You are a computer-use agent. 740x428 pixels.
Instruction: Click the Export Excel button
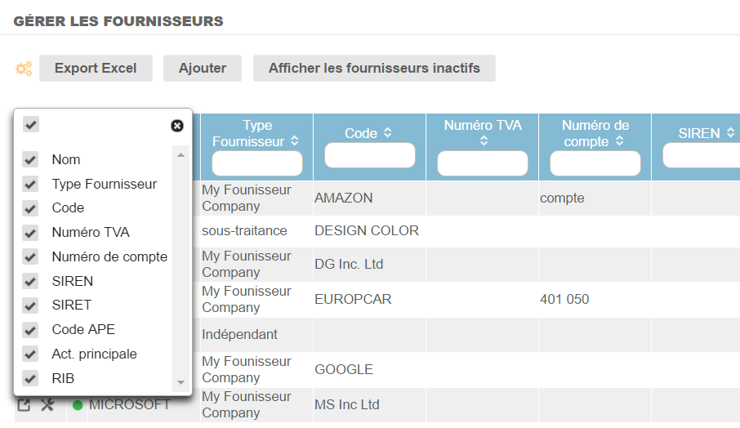[x=96, y=69]
